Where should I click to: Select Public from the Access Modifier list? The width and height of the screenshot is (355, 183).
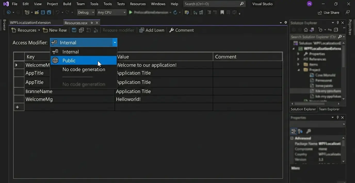[69, 60]
